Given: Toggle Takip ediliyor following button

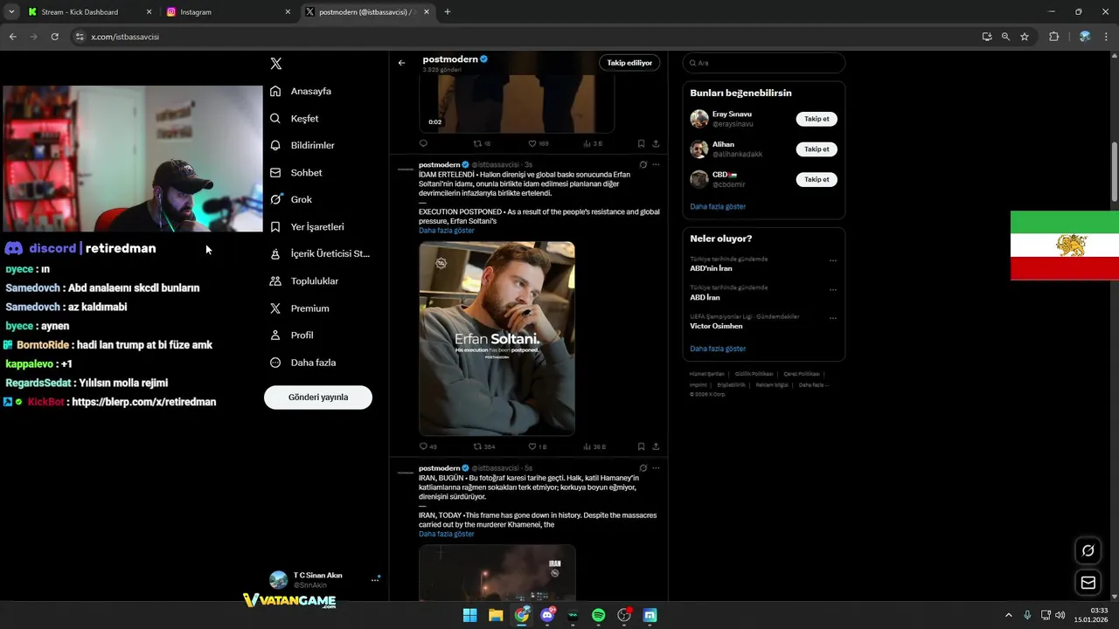Looking at the screenshot, I should tap(629, 63).
